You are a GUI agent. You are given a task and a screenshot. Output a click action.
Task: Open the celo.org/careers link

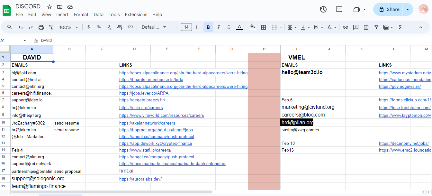coord(141,108)
